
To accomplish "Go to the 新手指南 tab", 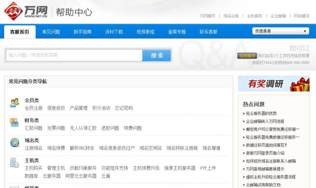I will pyautogui.click(x=83, y=32).
